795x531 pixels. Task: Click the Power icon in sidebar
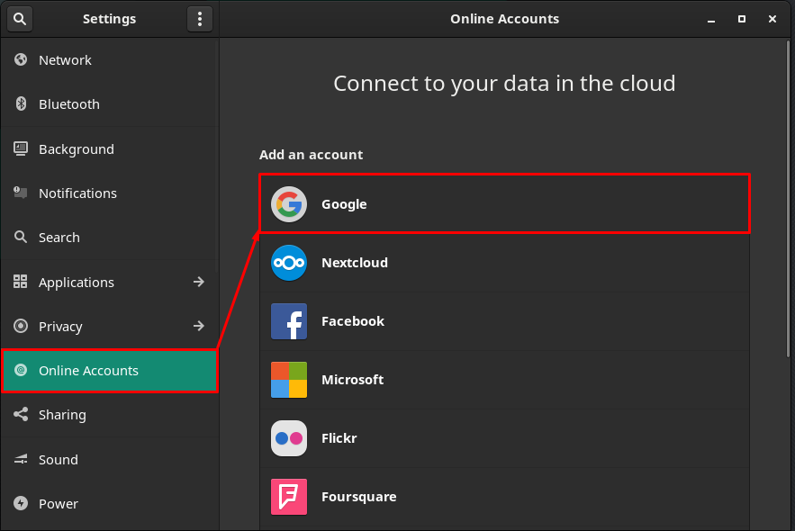(21, 503)
